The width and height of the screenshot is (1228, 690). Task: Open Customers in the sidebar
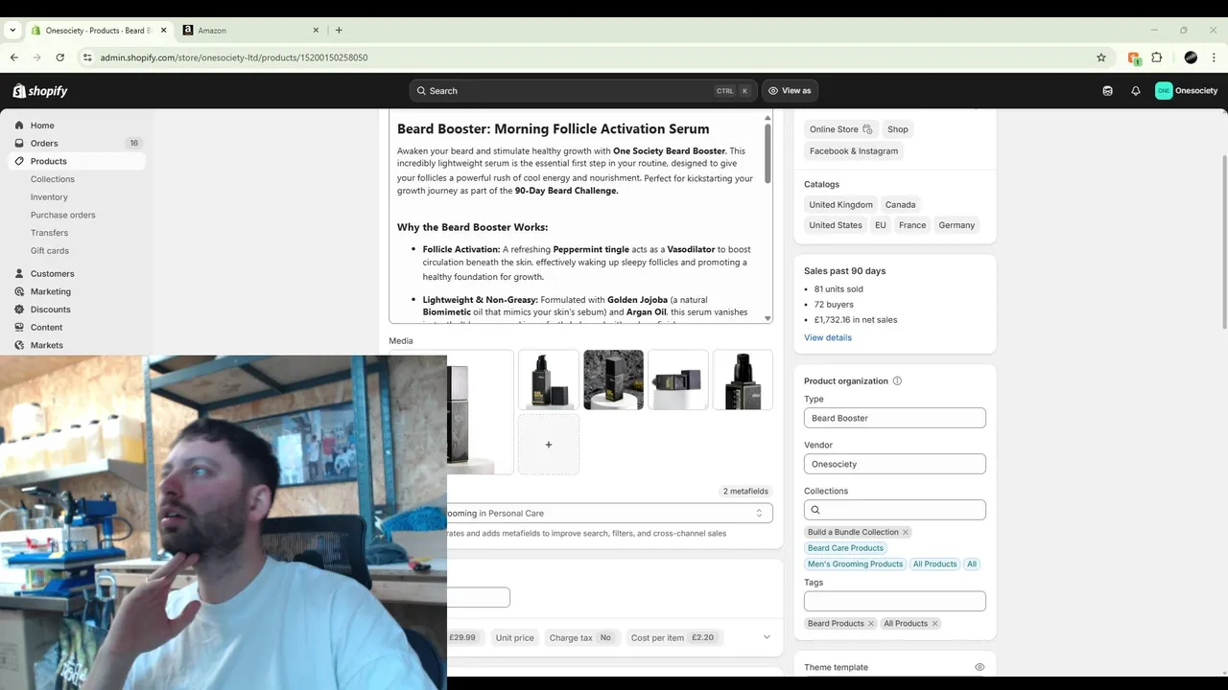tap(53, 274)
